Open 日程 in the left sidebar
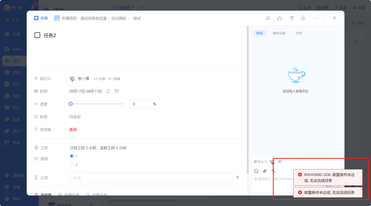Viewport: 371px width, 206px height. click(x=13, y=34)
